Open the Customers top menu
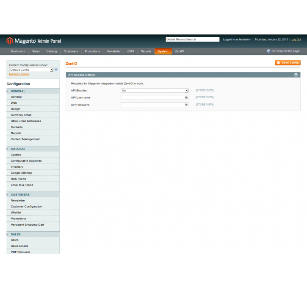The height and width of the screenshot is (288, 307). (71, 51)
